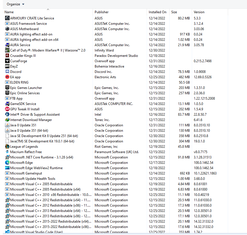Click publisher Paradox Development Studio

tap(116, 55)
